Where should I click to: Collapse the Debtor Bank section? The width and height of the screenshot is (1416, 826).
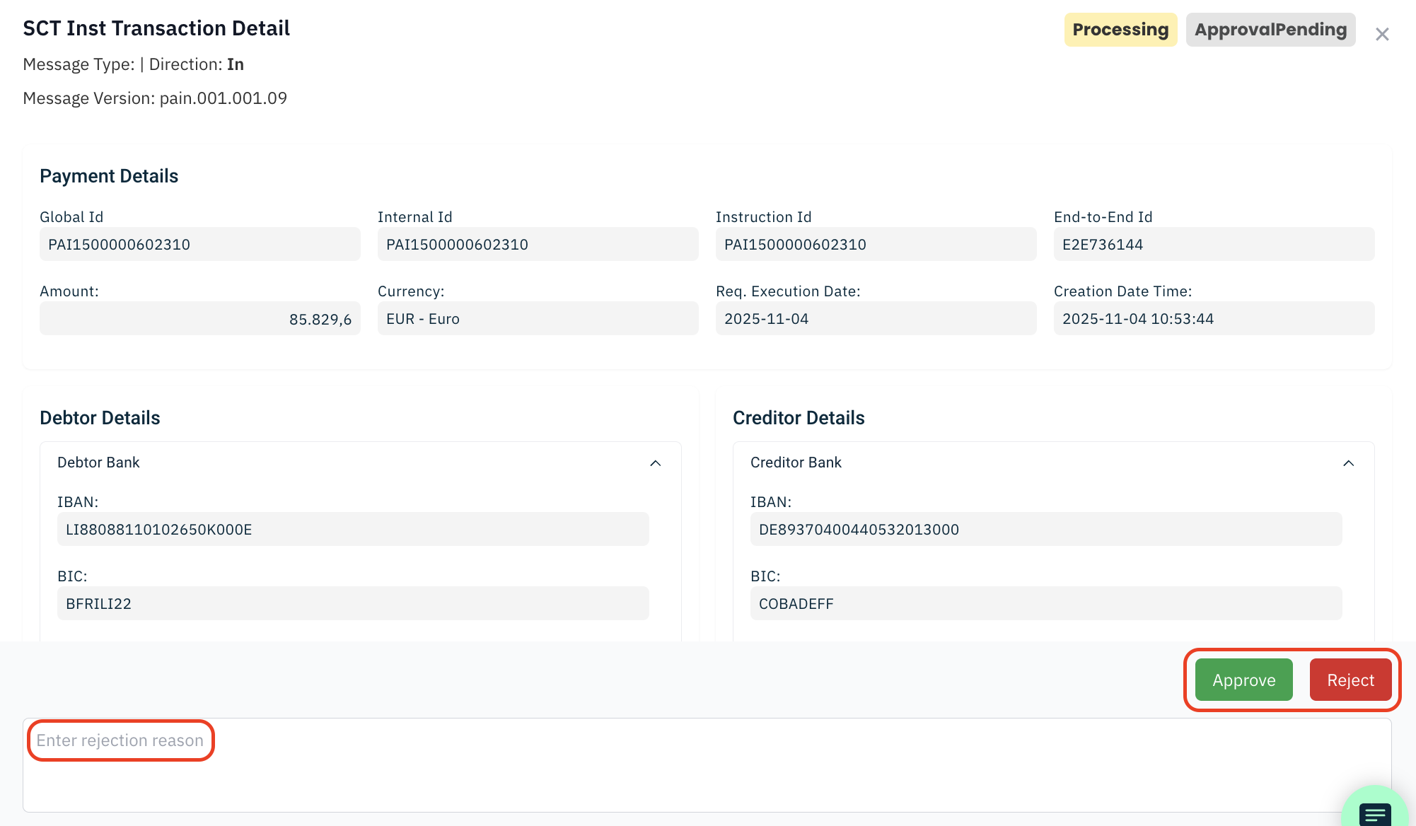pos(655,463)
